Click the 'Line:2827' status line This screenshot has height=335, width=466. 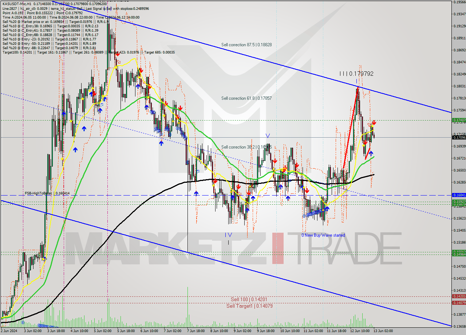[x=75, y=8]
